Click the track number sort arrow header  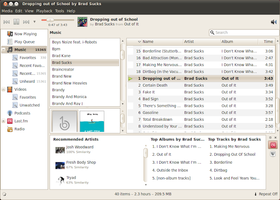[140, 42]
